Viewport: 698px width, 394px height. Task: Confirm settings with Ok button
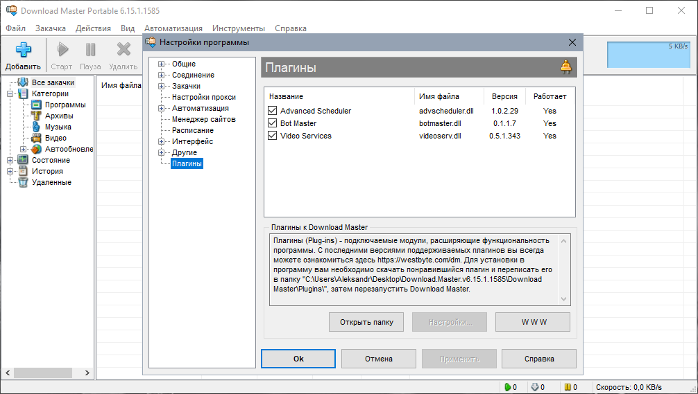(298, 359)
